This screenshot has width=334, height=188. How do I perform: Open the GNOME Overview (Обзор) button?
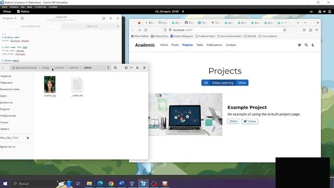7,11
